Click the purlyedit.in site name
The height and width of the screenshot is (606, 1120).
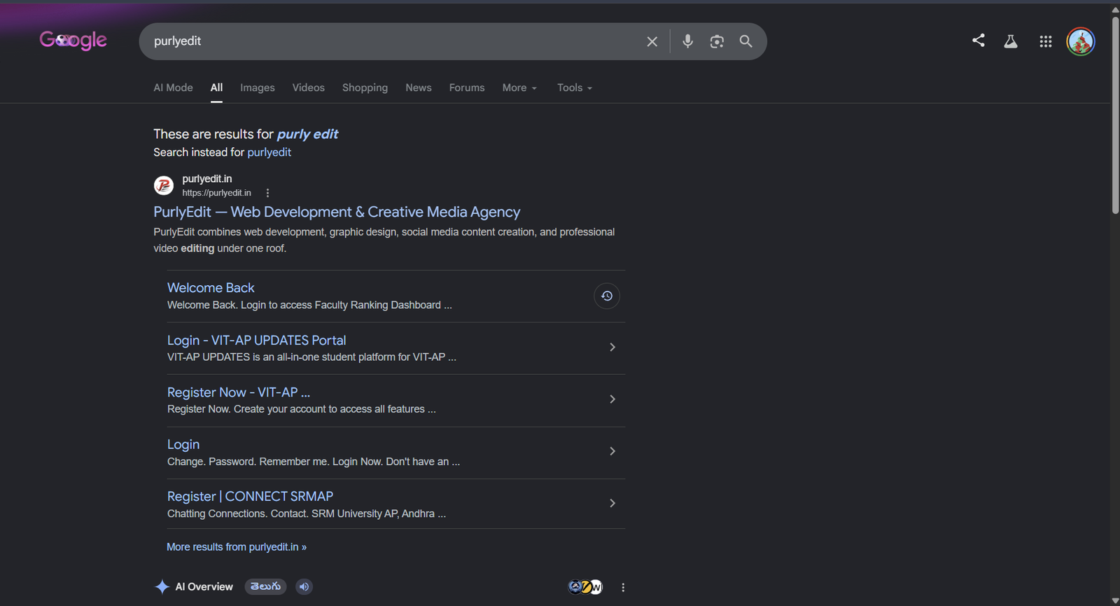click(207, 179)
